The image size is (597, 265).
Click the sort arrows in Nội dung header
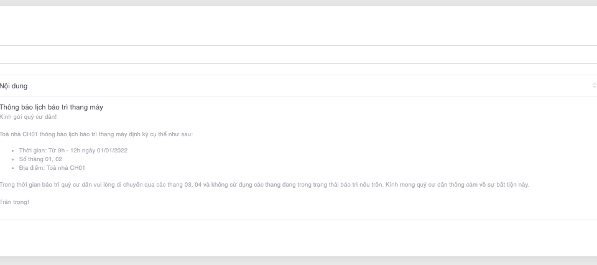coord(594,86)
